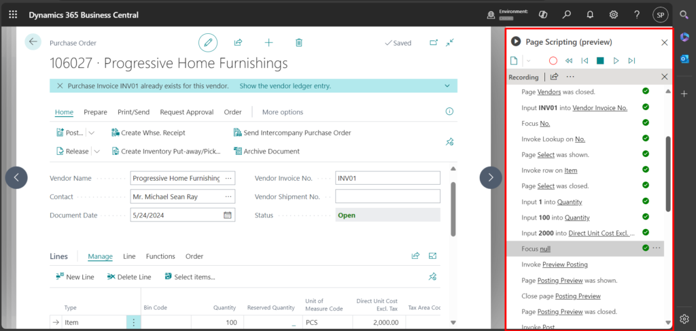Create new recording document icon
This screenshot has height=331, width=696.
point(514,60)
